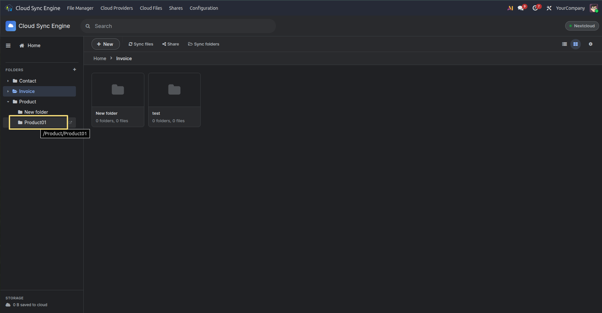Click Sync folders in toolbar

tap(204, 44)
